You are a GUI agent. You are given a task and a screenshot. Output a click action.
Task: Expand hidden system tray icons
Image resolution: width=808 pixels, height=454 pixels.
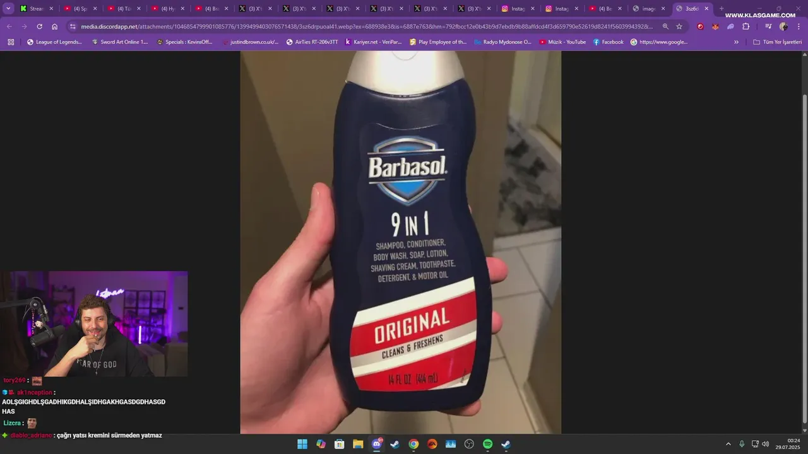(x=728, y=444)
